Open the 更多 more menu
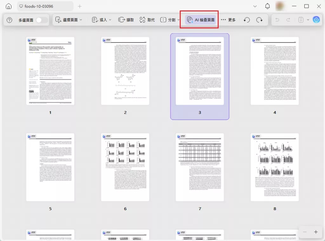 (x=228, y=20)
